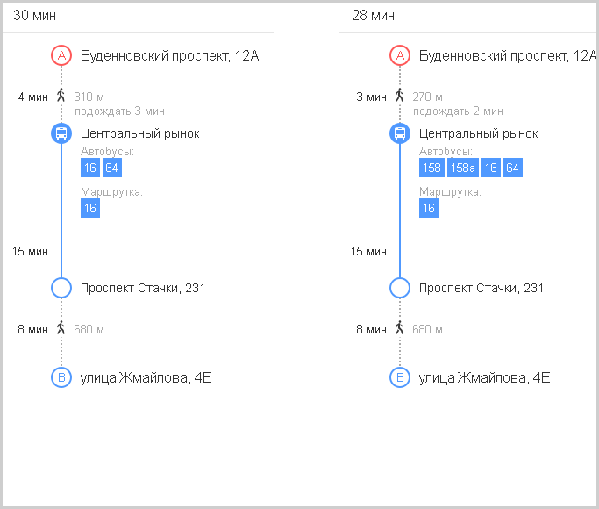
Task: Select маршрутка 16 badge in the 28 мин route
Action: [x=429, y=208]
